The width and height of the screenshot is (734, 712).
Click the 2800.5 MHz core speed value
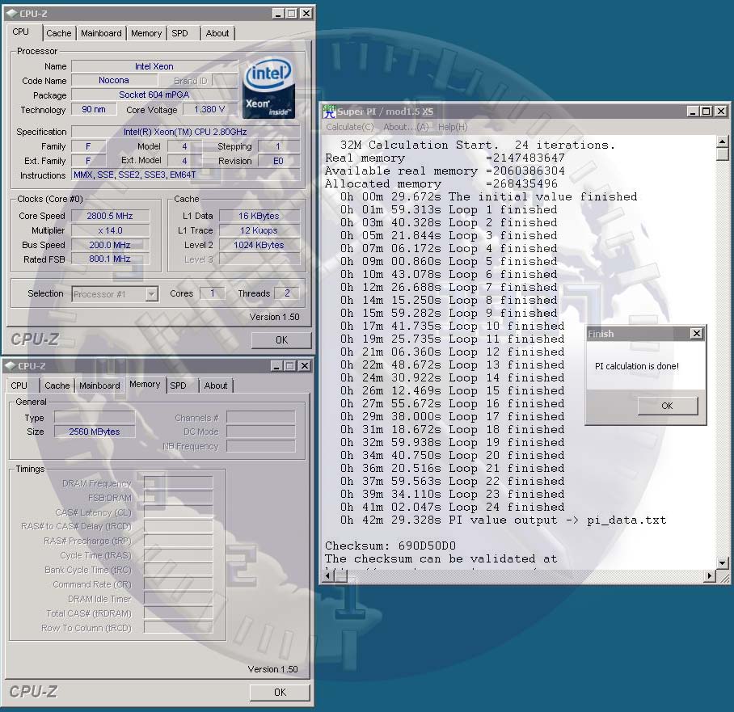pos(110,216)
